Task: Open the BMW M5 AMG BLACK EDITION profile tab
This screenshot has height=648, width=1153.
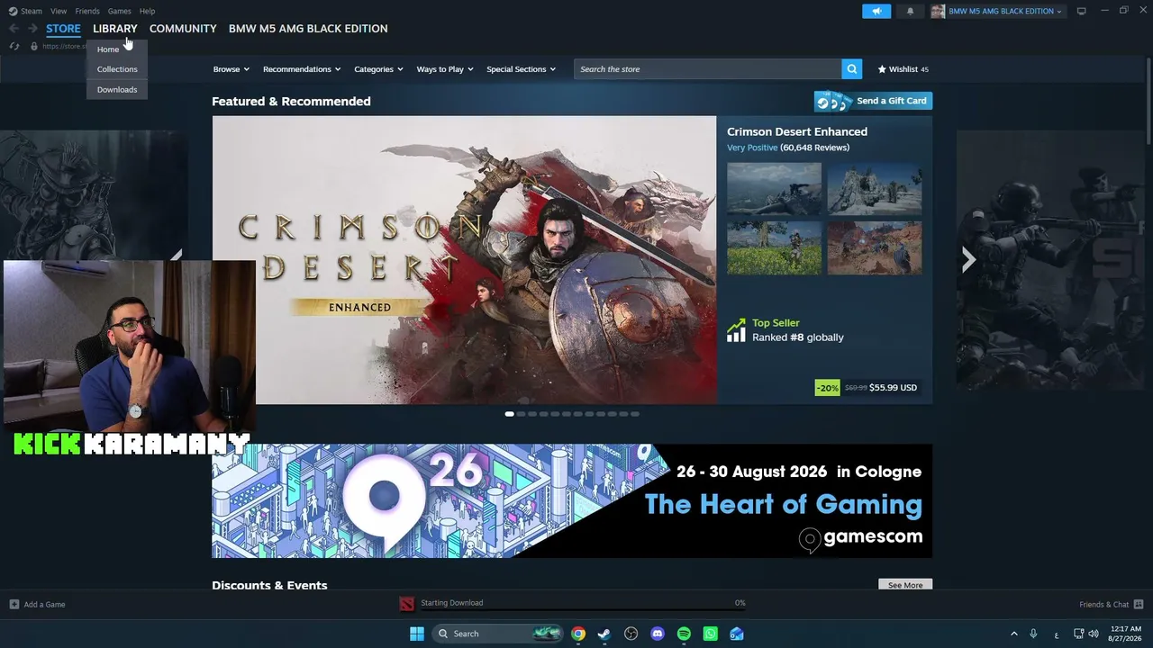Action: pos(308,29)
